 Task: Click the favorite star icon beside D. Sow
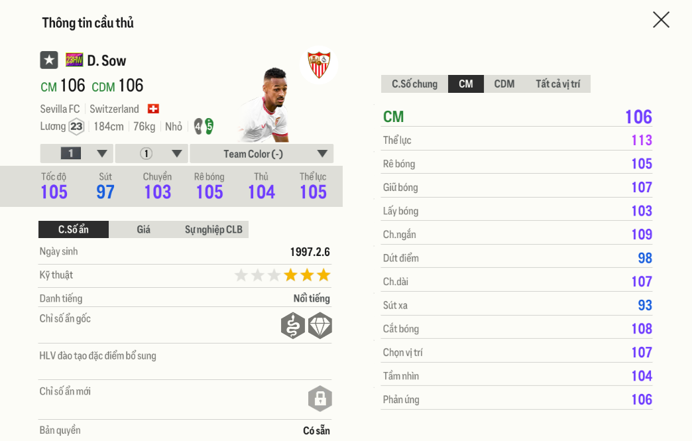(49, 60)
